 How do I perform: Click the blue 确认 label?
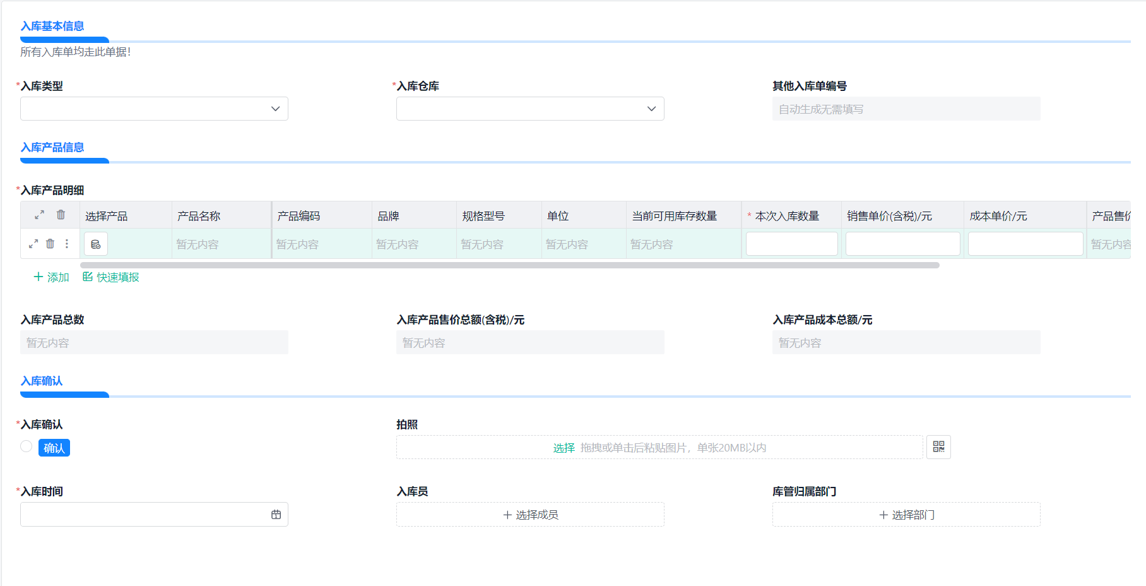(x=54, y=448)
